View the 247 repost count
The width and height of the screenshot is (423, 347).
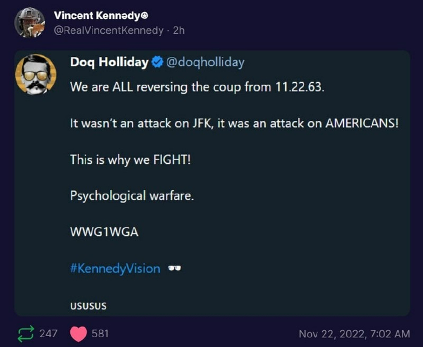click(x=48, y=333)
